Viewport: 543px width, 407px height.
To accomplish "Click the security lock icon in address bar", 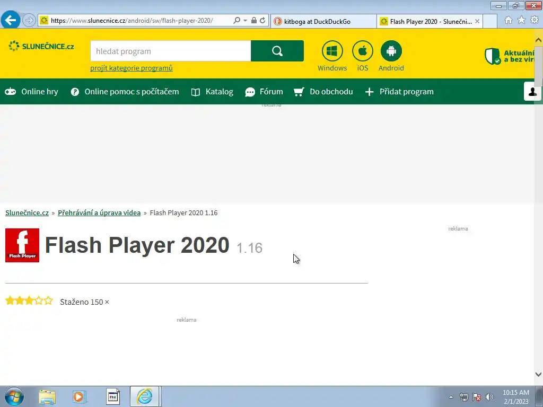I will pos(254,21).
